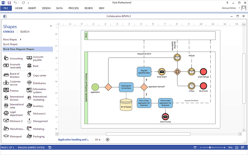Collapse the Shapes pane with arrow

[51, 26]
